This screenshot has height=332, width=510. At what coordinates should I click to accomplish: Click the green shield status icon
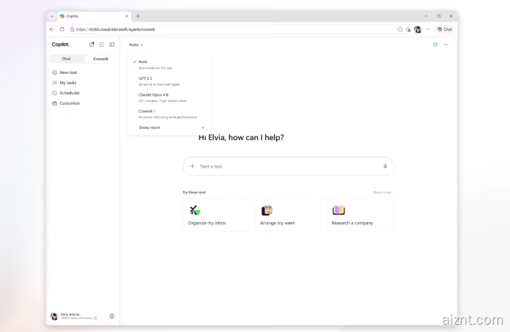(435, 45)
